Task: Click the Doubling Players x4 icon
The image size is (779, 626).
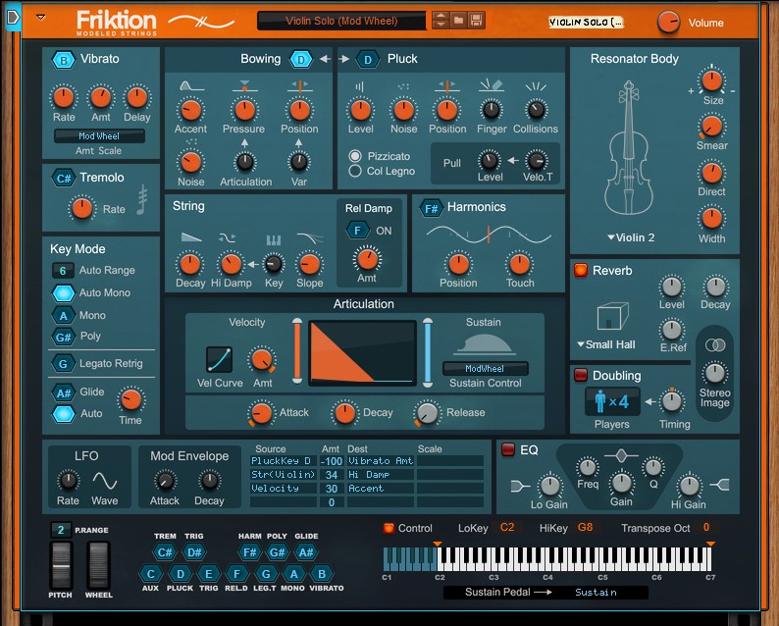Action: [x=612, y=401]
